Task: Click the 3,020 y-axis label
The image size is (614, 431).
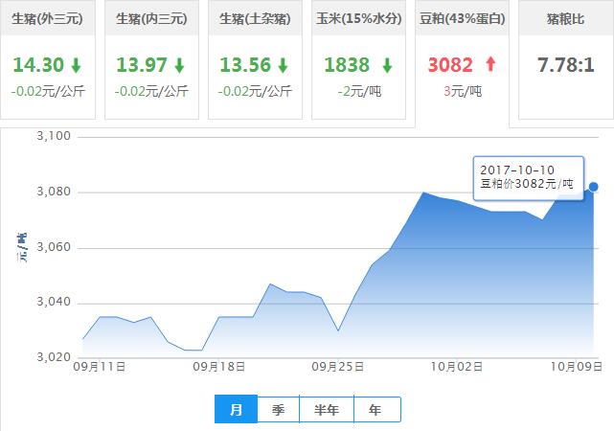Action: coord(54,357)
